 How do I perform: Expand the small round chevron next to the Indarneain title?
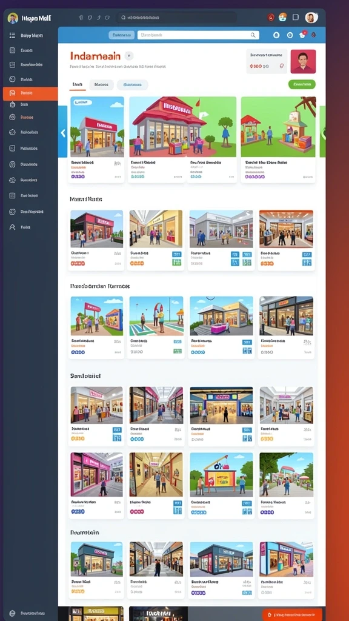[129, 56]
